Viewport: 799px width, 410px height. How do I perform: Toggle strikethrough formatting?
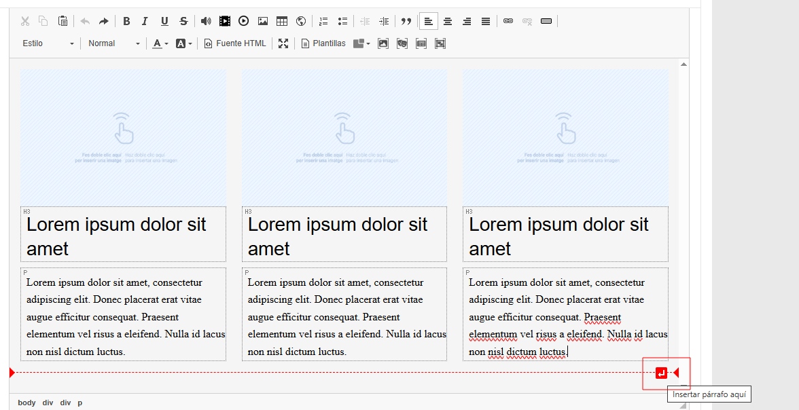coord(183,22)
